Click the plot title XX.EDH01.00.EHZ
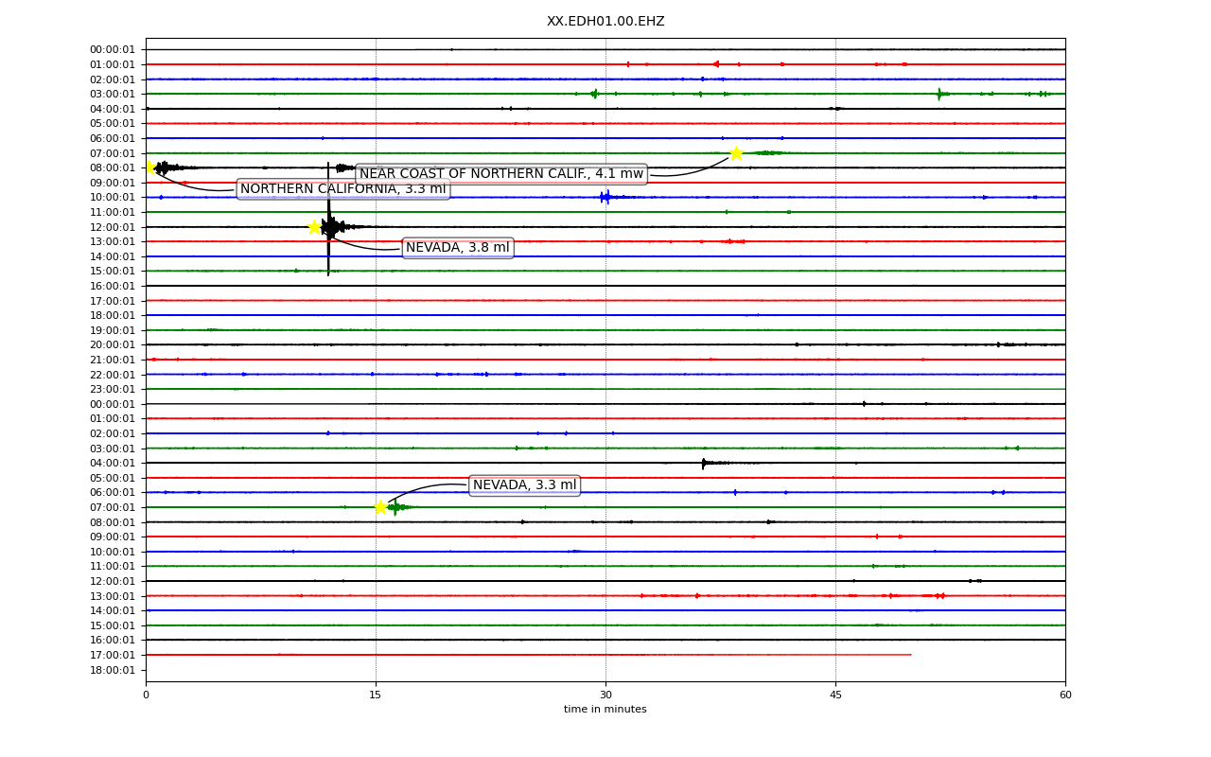Image resolution: width=1211 pixels, height=757 pixels. coord(605,21)
